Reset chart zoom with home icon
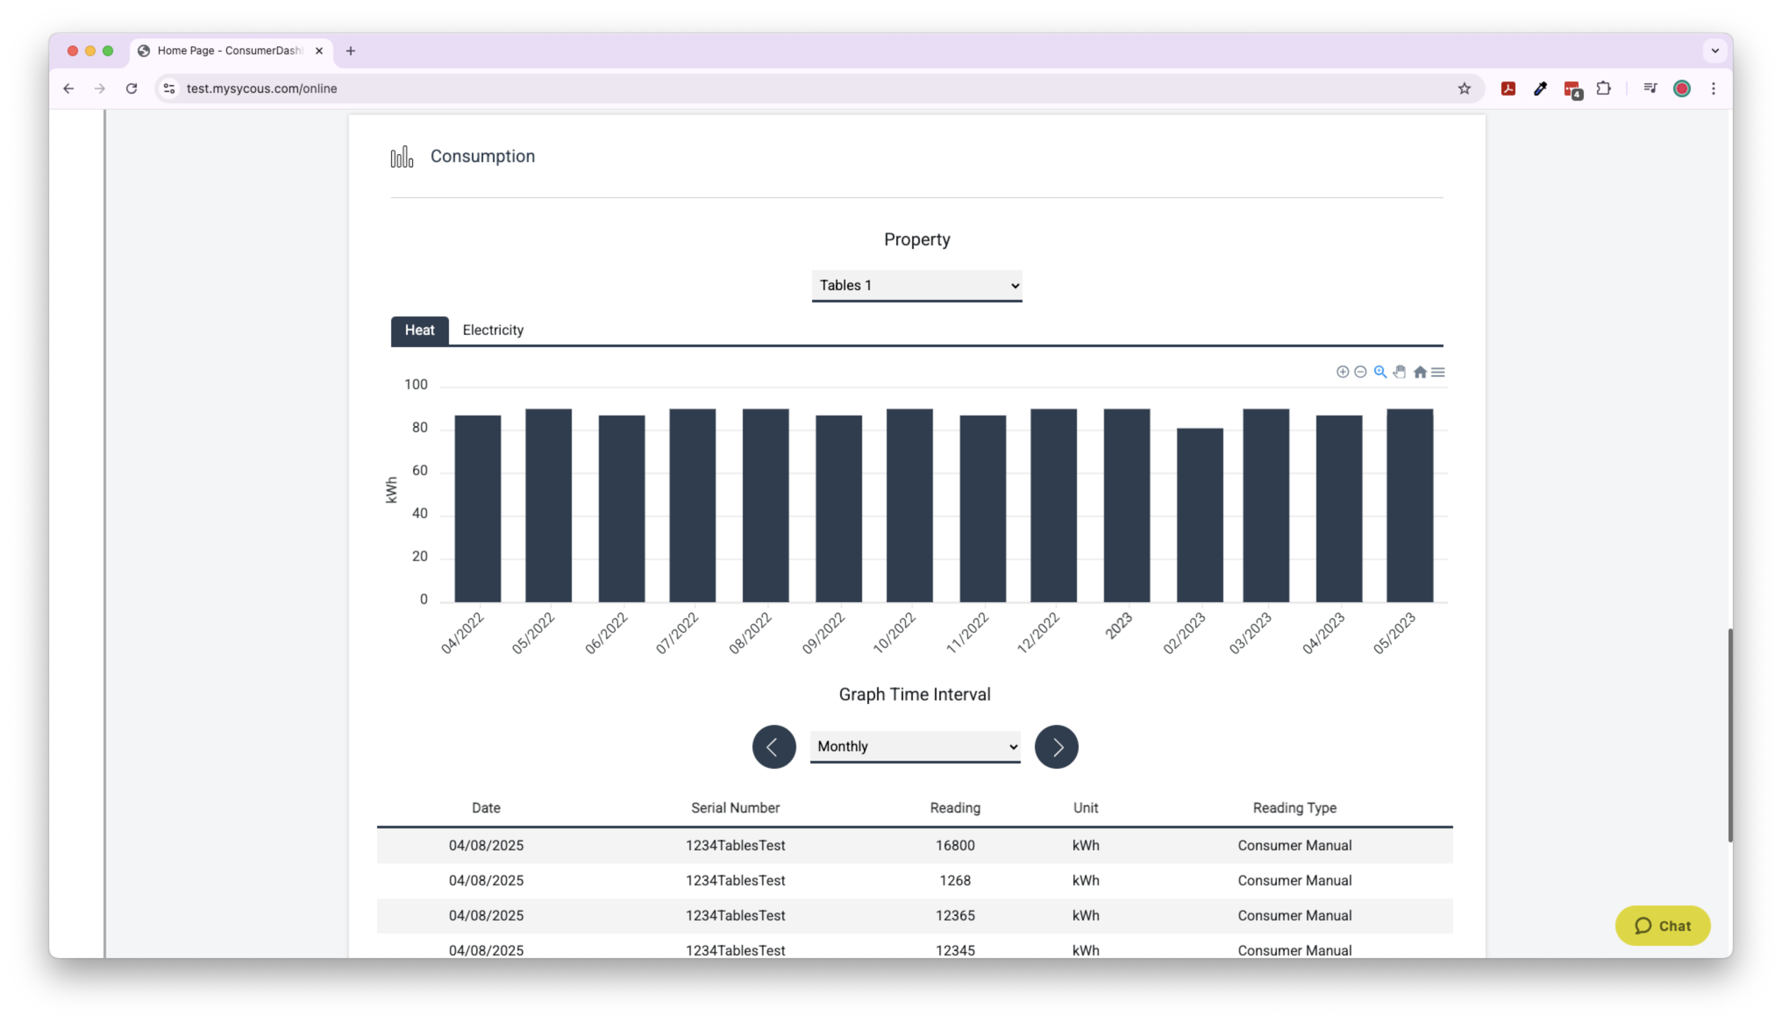 coord(1419,373)
